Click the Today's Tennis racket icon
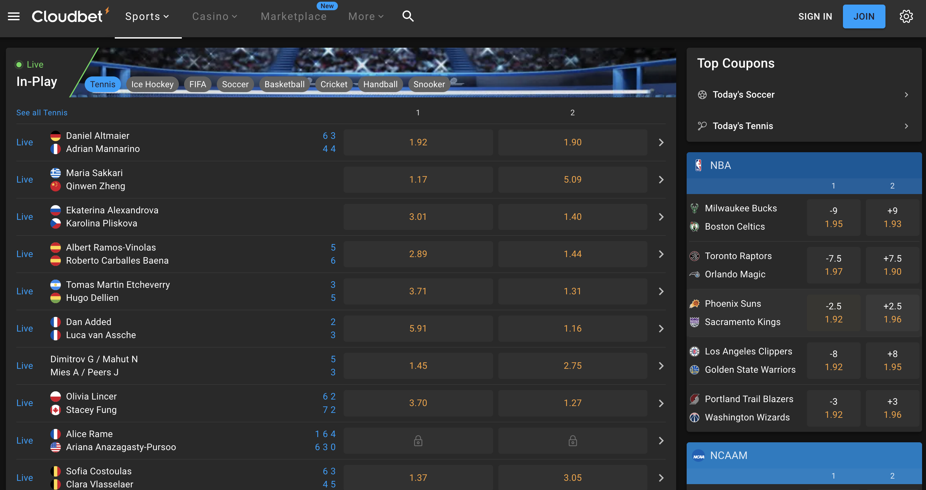926x490 pixels. (x=702, y=126)
